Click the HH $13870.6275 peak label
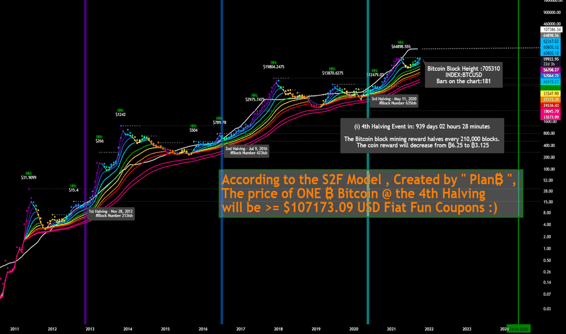The height and width of the screenshot is (334, 566). [x=332, y=71]
